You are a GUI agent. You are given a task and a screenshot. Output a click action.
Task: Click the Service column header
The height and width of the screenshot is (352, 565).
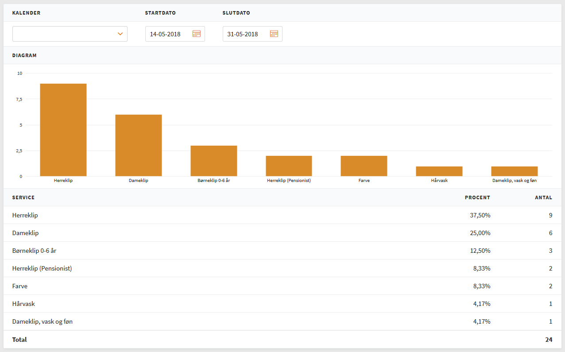[x=23, y=197]
